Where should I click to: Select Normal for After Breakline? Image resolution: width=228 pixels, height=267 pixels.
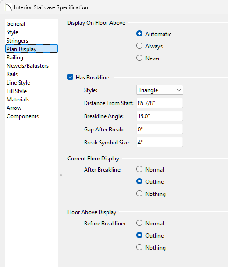click(139, 169)
